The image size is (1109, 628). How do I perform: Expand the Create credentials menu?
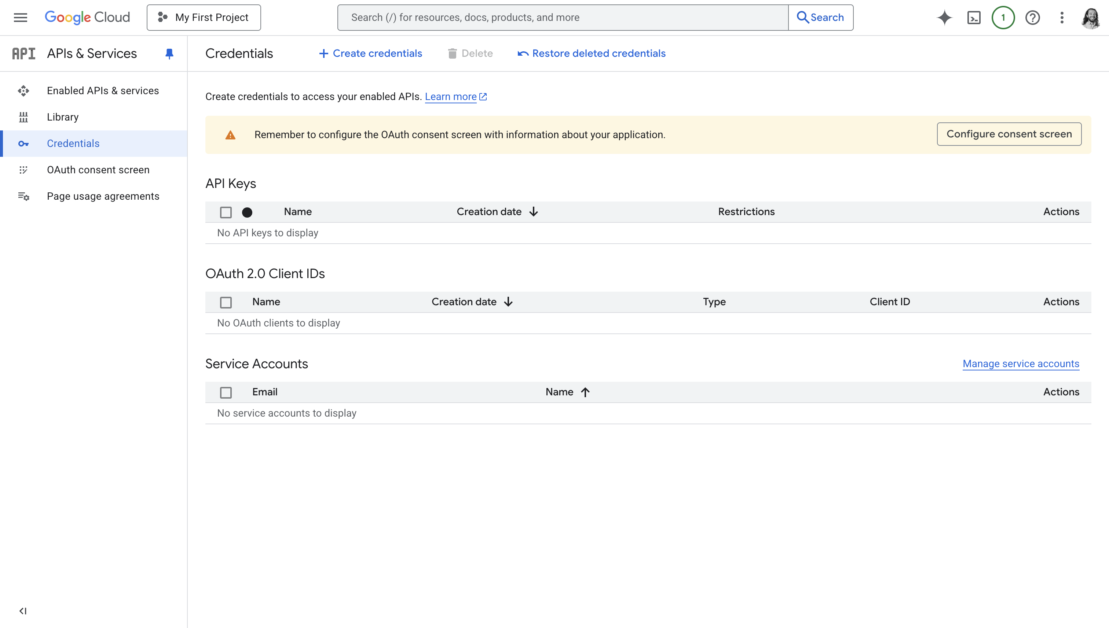[370, 53]
